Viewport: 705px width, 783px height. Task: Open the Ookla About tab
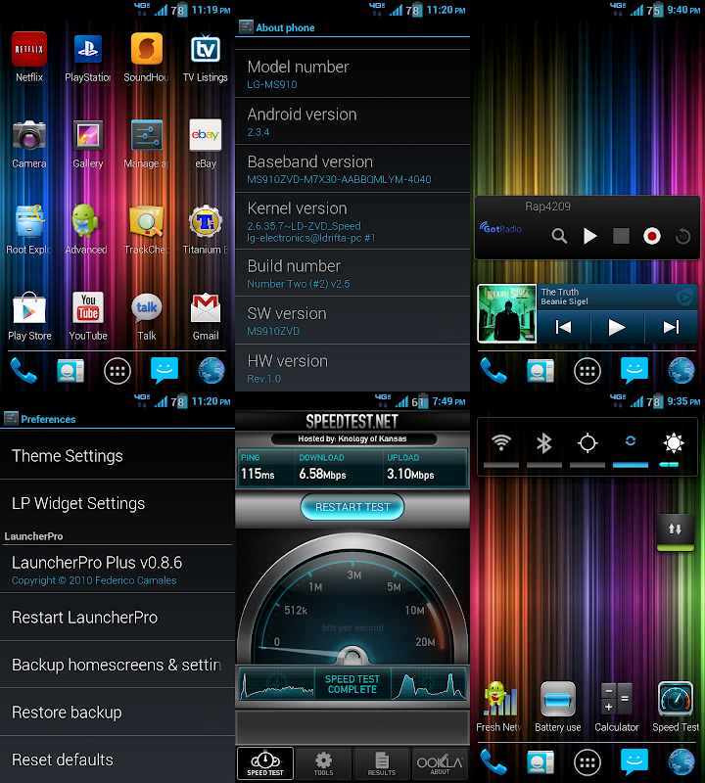440,763
